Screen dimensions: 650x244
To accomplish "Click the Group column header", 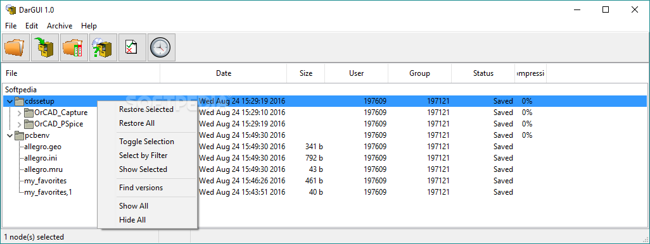I will (x=419, y=73).
